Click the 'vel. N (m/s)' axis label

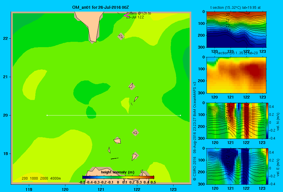coord(278,122)
